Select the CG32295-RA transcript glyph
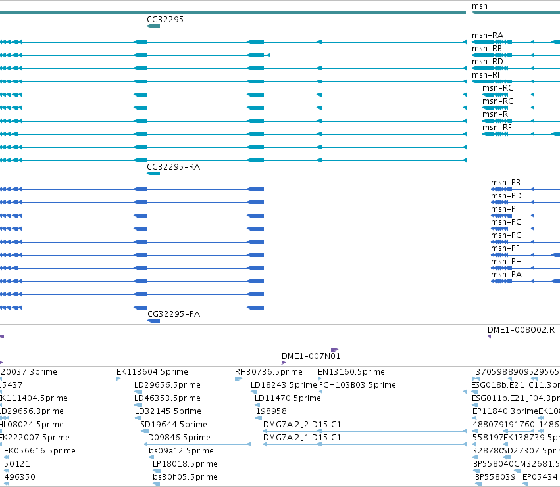This screenshot has width=560, height=487. (x=153, y=174)
